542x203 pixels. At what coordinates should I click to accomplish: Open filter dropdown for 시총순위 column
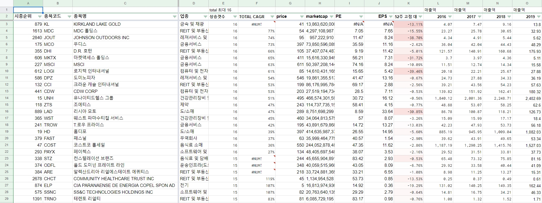tap(40, 17)
